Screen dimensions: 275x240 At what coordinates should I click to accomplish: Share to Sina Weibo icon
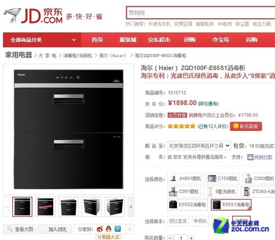pyautogui.click(x=100, y=229)
